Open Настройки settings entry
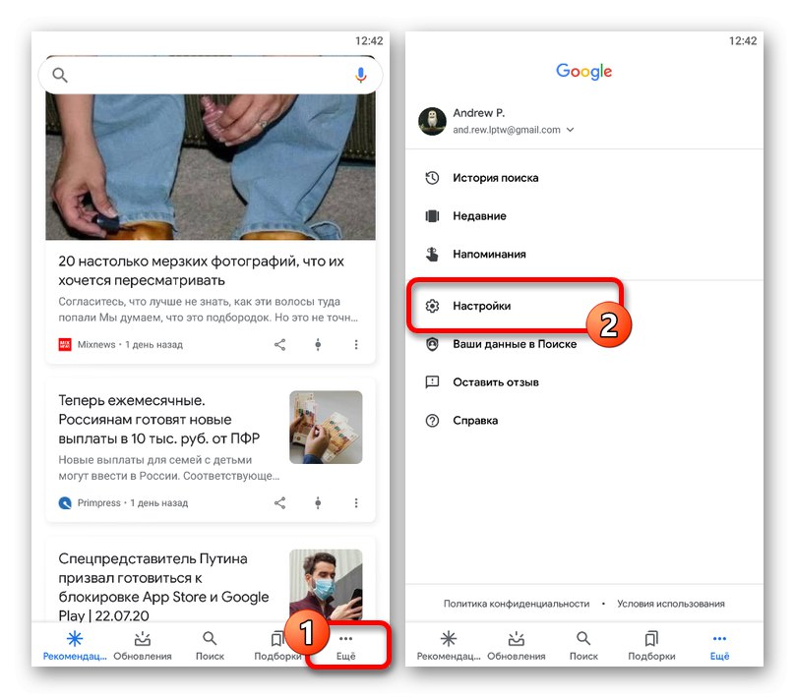 pos(584,306)
